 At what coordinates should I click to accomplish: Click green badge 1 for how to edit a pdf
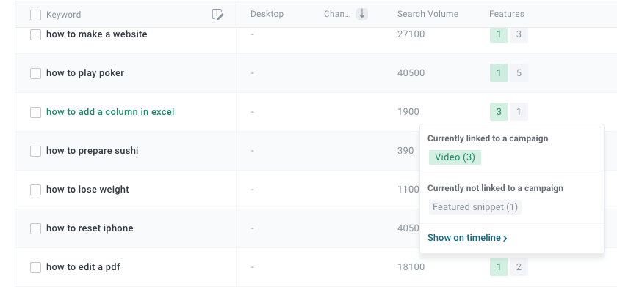499,267
